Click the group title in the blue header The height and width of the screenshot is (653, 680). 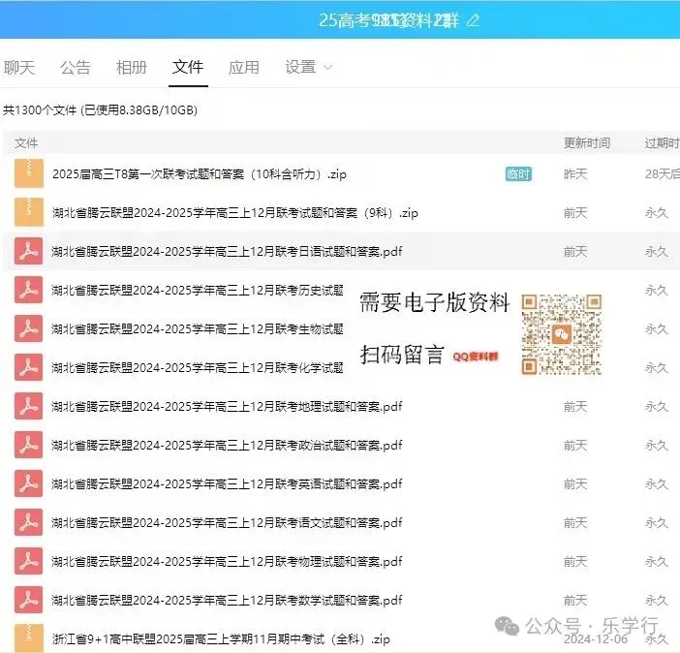(x=388, y=20)
